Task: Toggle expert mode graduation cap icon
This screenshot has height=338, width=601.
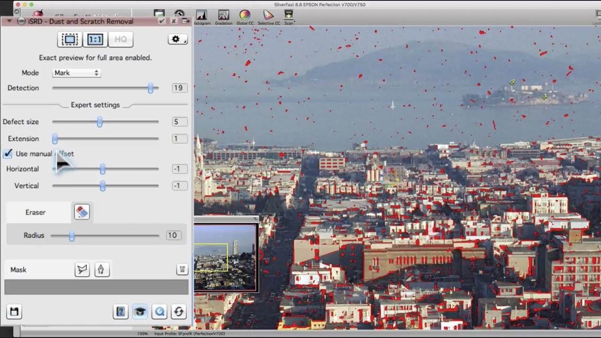Action: (140, 312)
